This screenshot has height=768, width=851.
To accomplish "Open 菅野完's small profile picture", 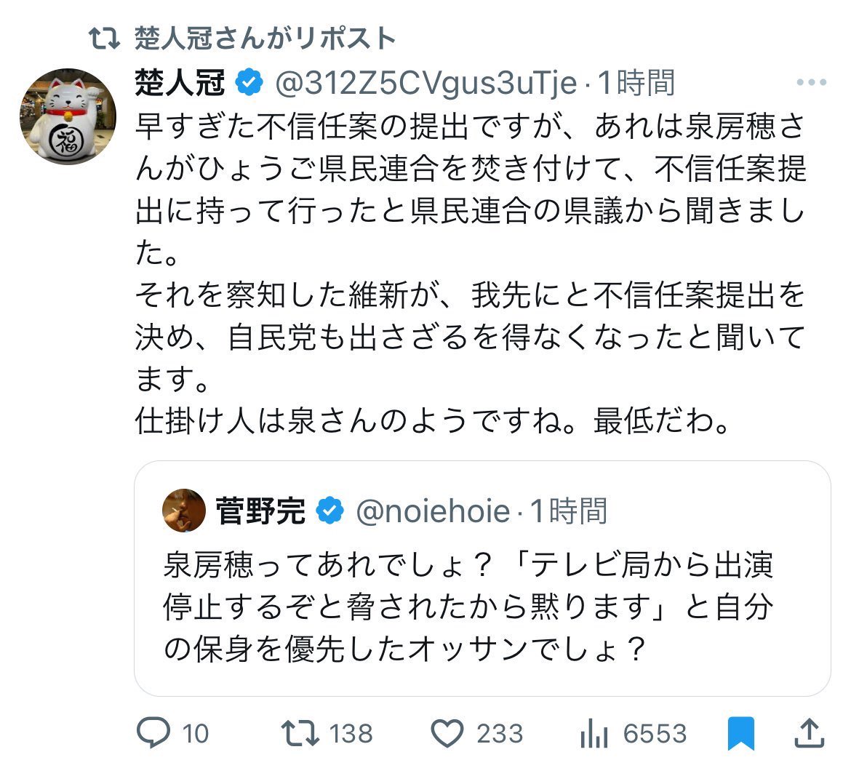I will coord(184,511).
